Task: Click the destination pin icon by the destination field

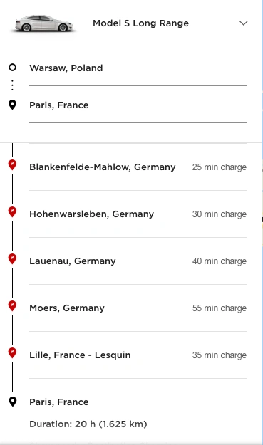Action: click(12, 105)
